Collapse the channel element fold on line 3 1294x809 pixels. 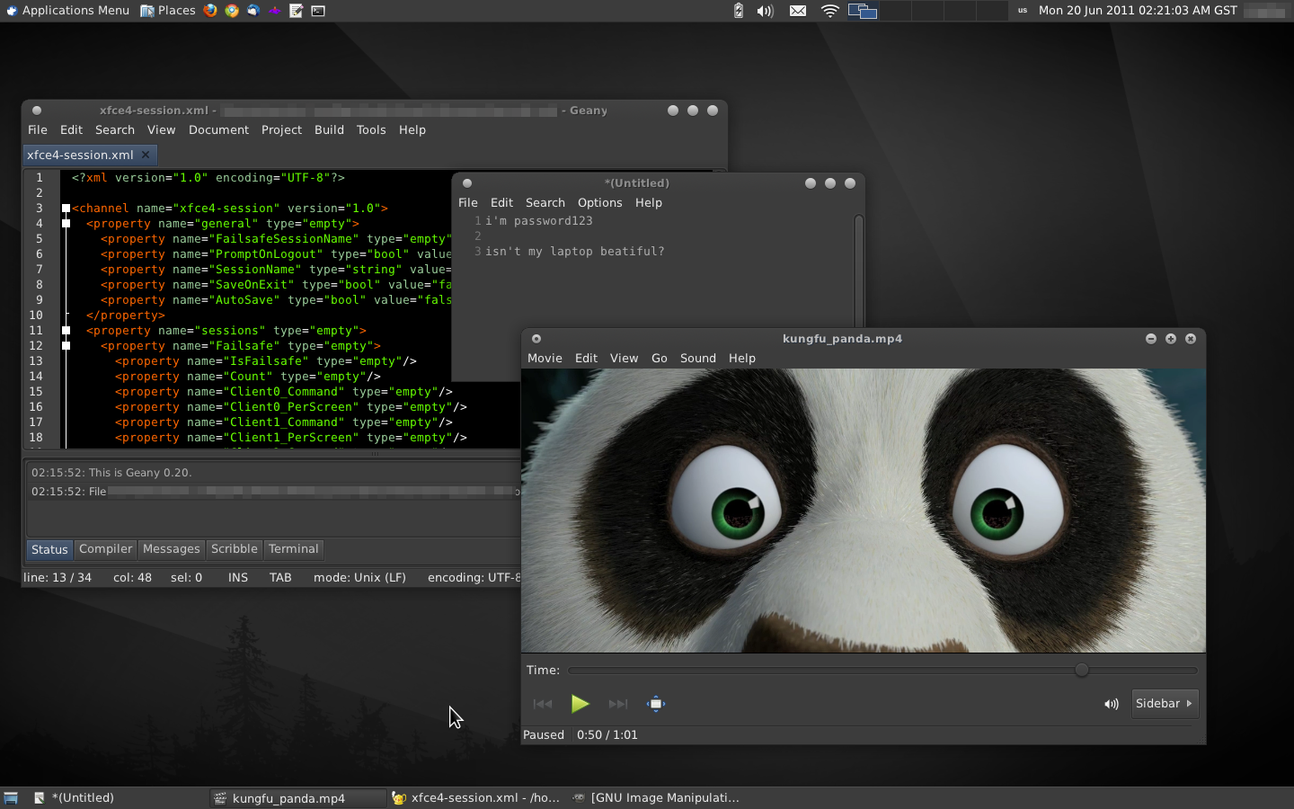point(66,208)
